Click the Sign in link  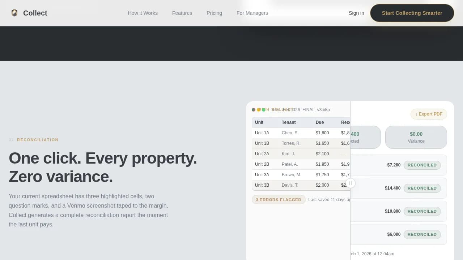(x=356, y=13)
